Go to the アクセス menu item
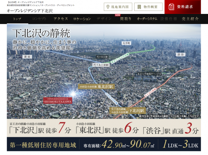This screenshot has width=208, height=155. tap(61, 19)
